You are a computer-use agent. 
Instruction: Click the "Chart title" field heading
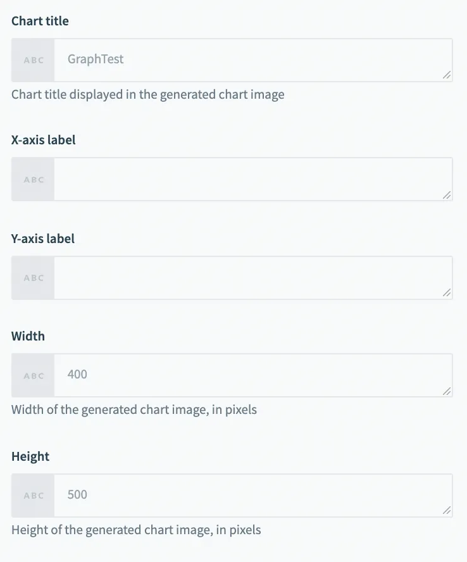click(40, 21)
